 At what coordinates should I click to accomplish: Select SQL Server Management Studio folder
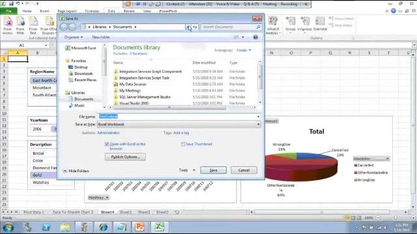click(x=145, y=97)
